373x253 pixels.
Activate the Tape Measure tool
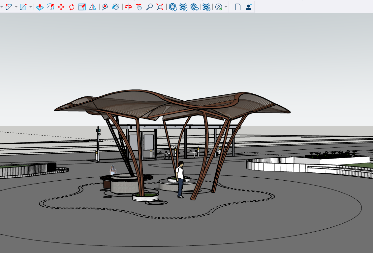point(105,7)
